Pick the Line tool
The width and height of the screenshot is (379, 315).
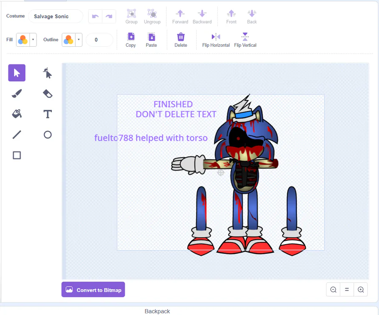tap(17, 135)
